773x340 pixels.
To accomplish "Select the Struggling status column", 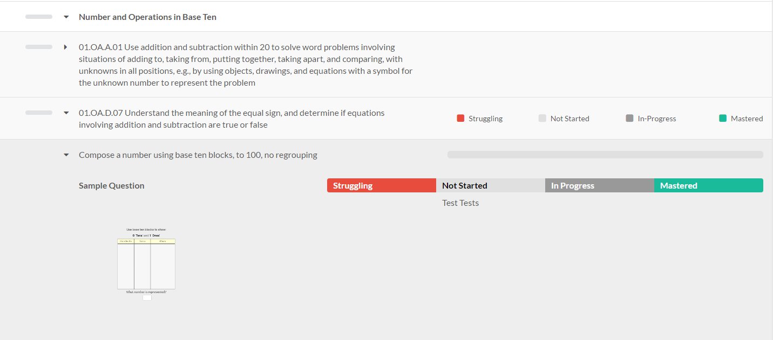I will click(382, 185).
